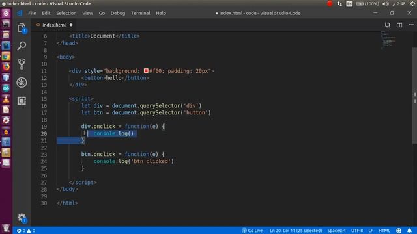Open the notifications bell in status bar
This screenshot has height=234, width=417.
click(x=410, y=231)
